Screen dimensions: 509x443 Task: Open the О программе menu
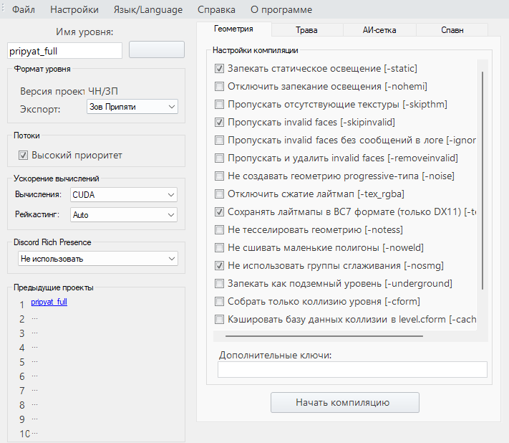[x=281, y=9]
